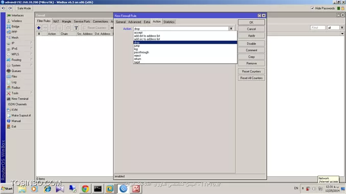Open the Service Ports tab
Viewport: 346px width, 194px height.
(82, 21)
